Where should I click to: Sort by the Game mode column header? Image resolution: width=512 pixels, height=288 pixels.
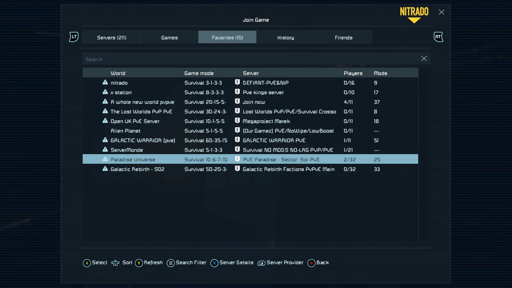(199, 73)
